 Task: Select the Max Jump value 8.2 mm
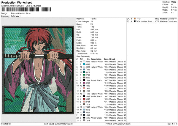pos(94,51)
